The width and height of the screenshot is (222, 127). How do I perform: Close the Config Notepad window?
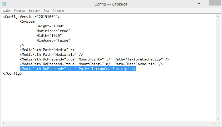(215, 3)
